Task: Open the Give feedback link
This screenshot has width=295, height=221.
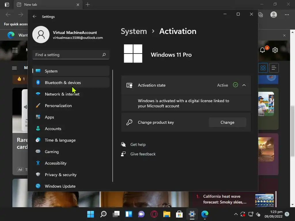Action: tap(143, 154)
